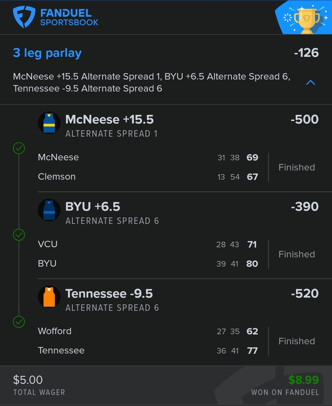Viewport: 332px width, 406px height.
Task: Click the green check beside Tennessee leg
Action: pyautogui.click(x=19, y=322)
